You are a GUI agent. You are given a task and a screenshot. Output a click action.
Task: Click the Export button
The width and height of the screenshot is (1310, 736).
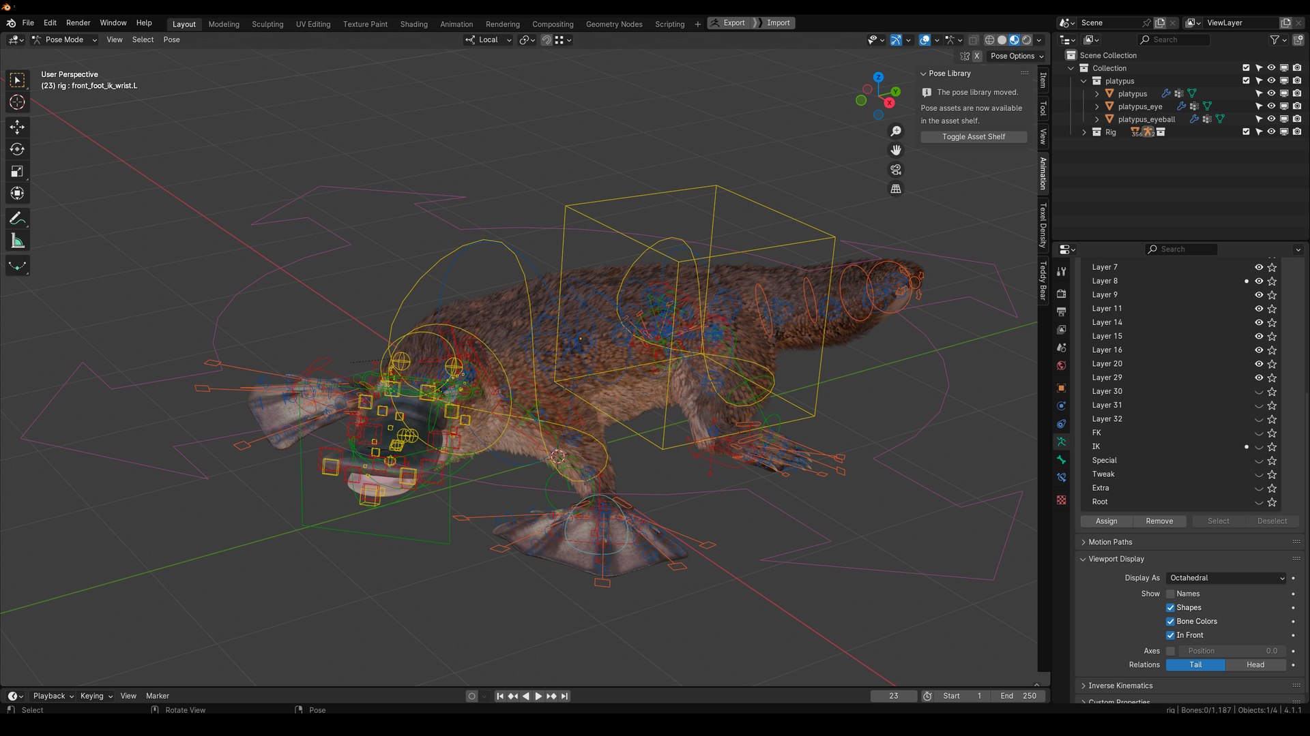(x=729, y=23)
